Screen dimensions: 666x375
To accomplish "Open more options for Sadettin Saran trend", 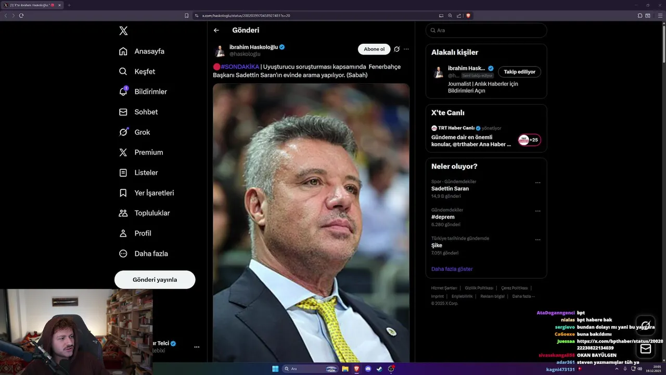I will click(537, 183).
